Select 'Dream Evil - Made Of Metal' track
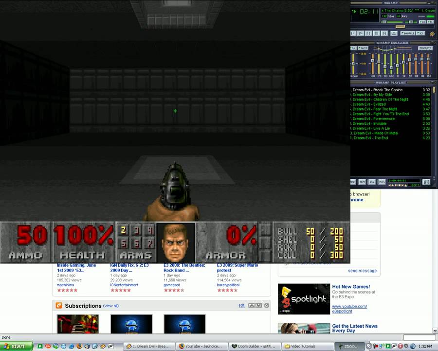 (390, 133)
